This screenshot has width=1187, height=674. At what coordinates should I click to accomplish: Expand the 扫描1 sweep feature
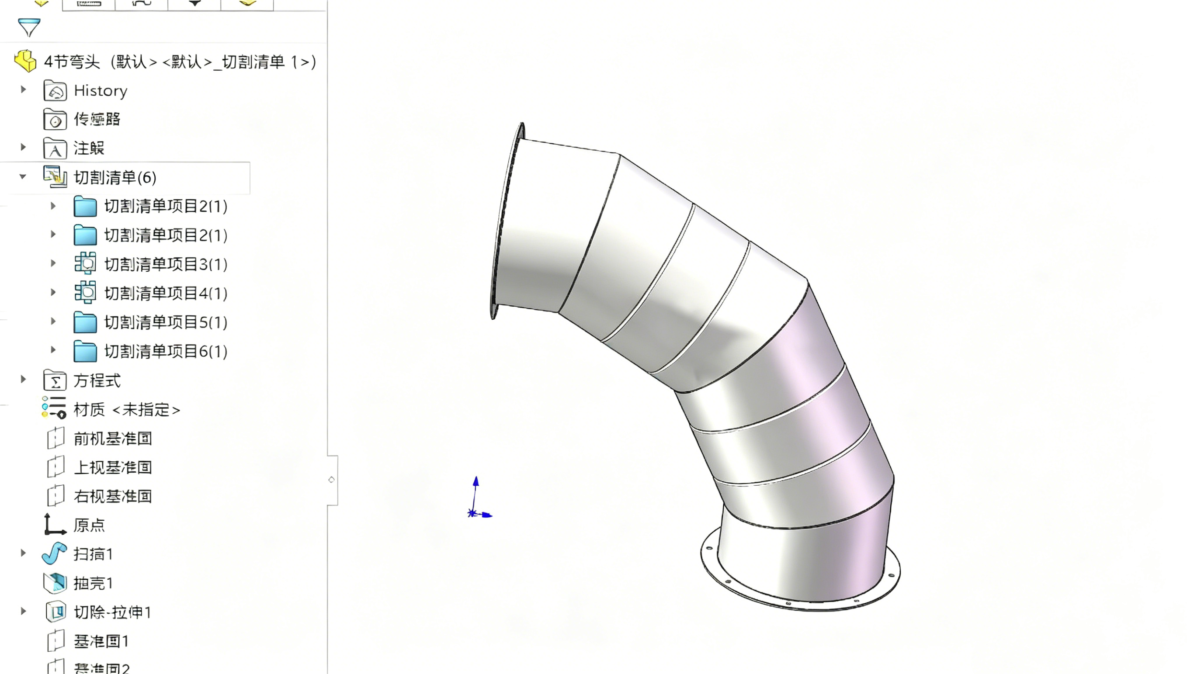pyautogui.click(x=23, y=553)
